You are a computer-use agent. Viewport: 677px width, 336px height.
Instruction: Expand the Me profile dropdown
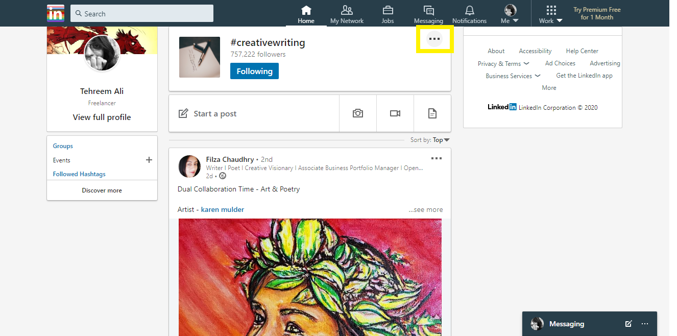click(x=510, y=14)
